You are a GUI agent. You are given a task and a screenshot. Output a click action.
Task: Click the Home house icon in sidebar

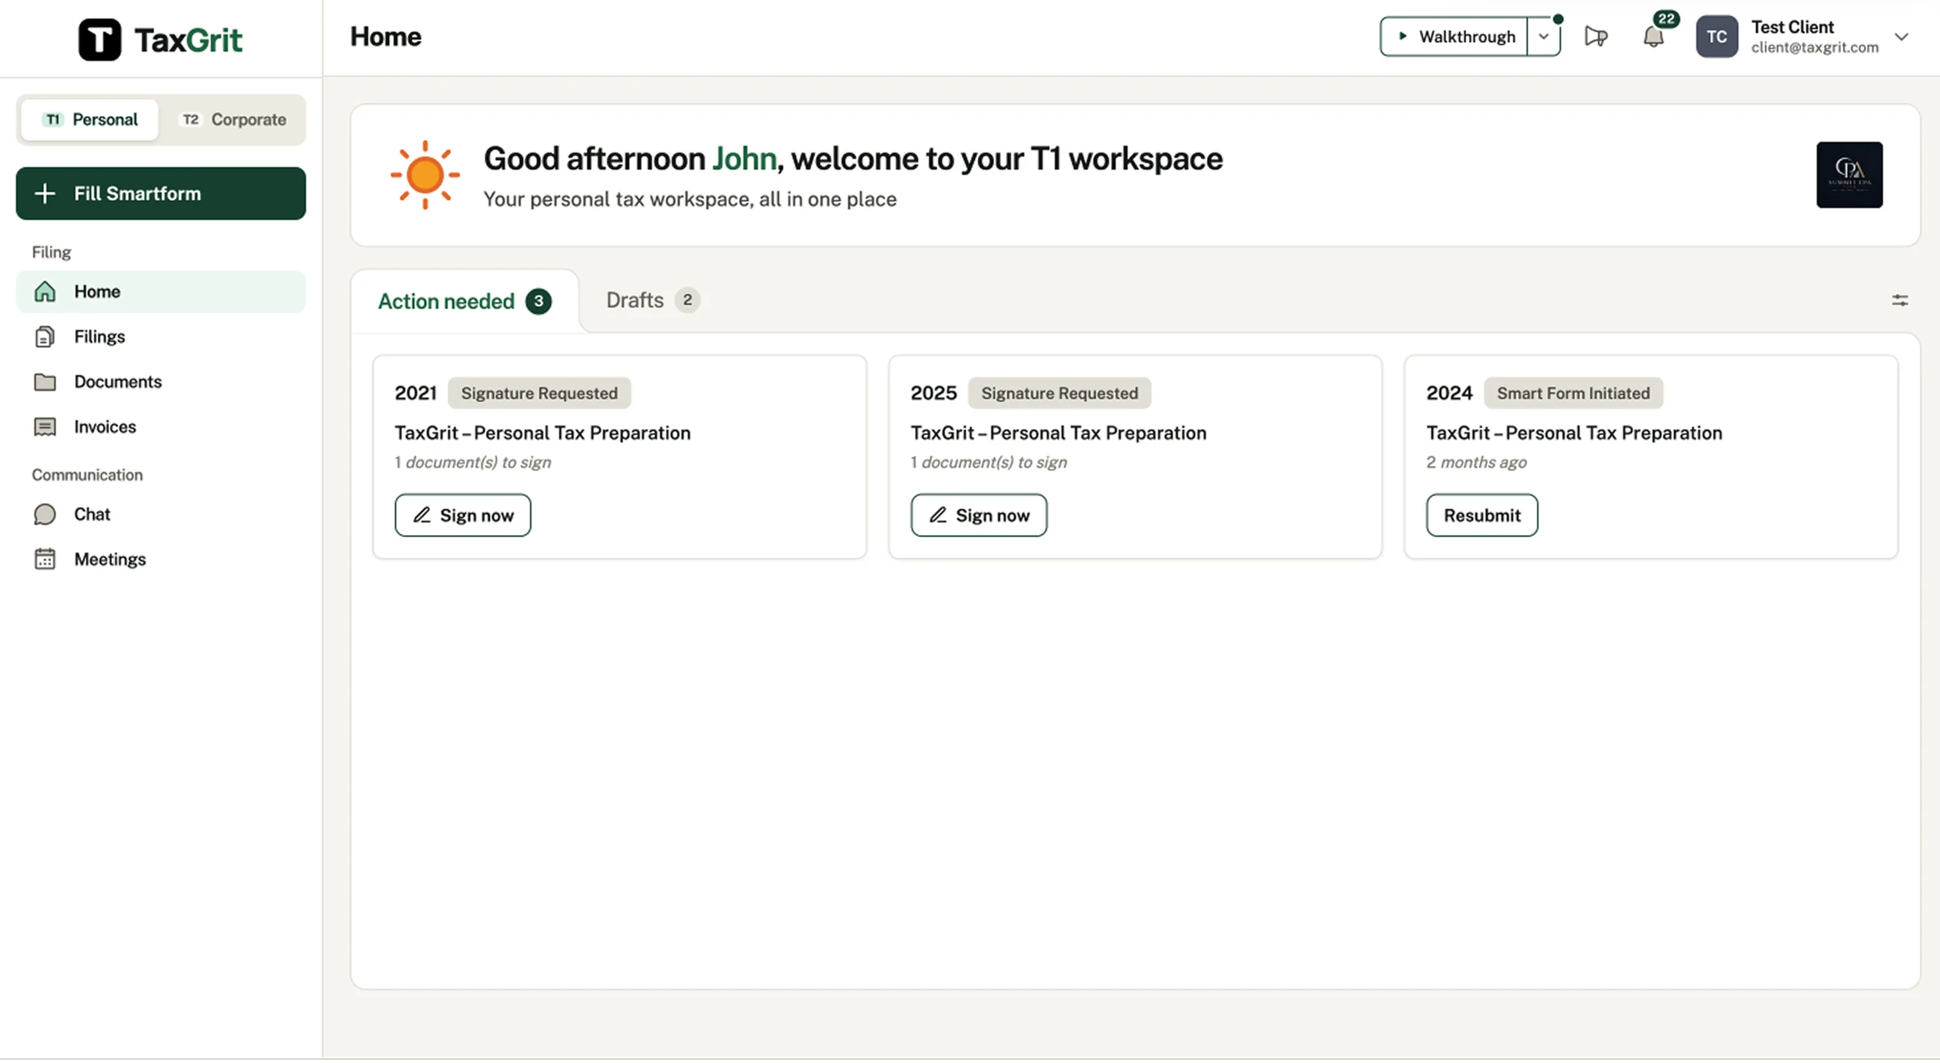[45, 292]
